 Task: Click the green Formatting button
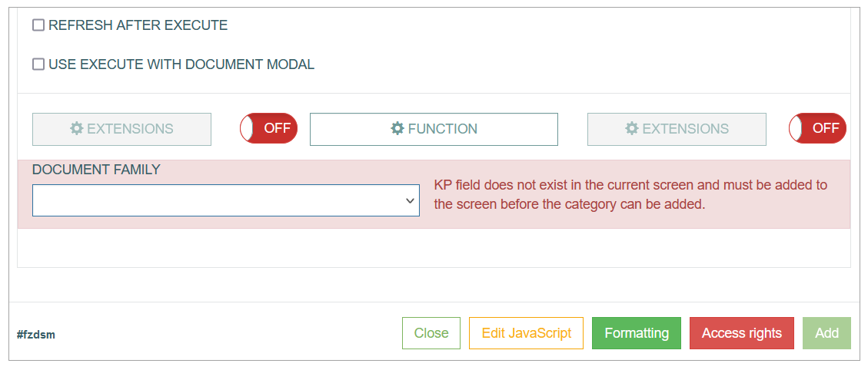coord(637,333)
